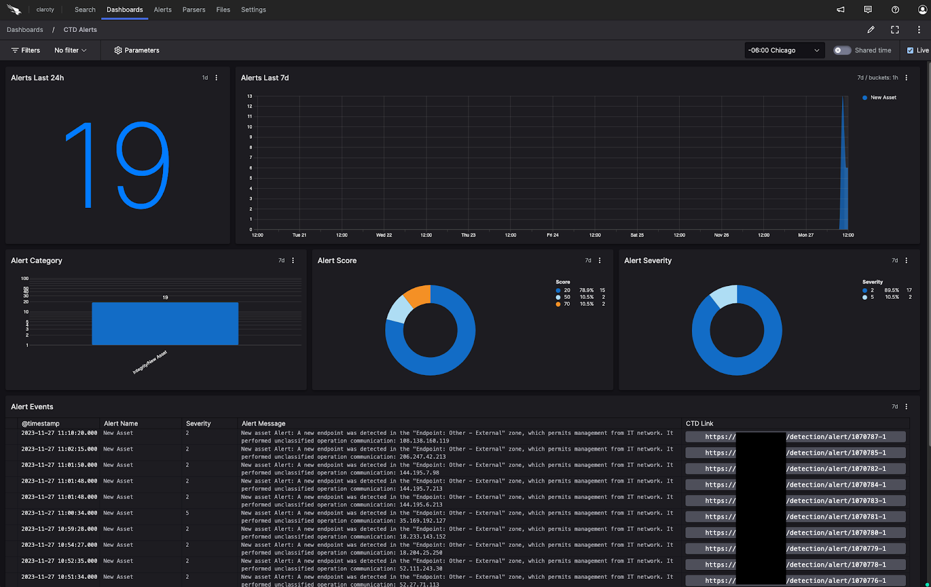
Task: Click the CrowdStrike falcon logo icon
Action: [14, 10]
